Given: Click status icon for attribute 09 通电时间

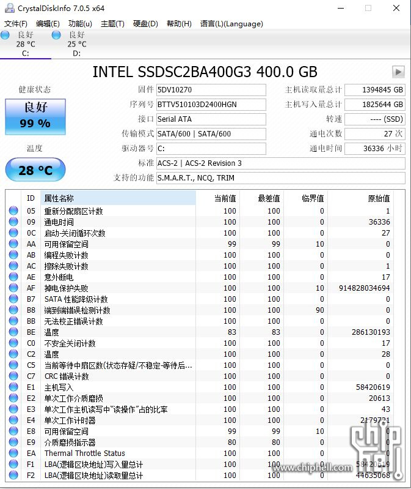Looking at the screenshot, I should pos(13,222).
